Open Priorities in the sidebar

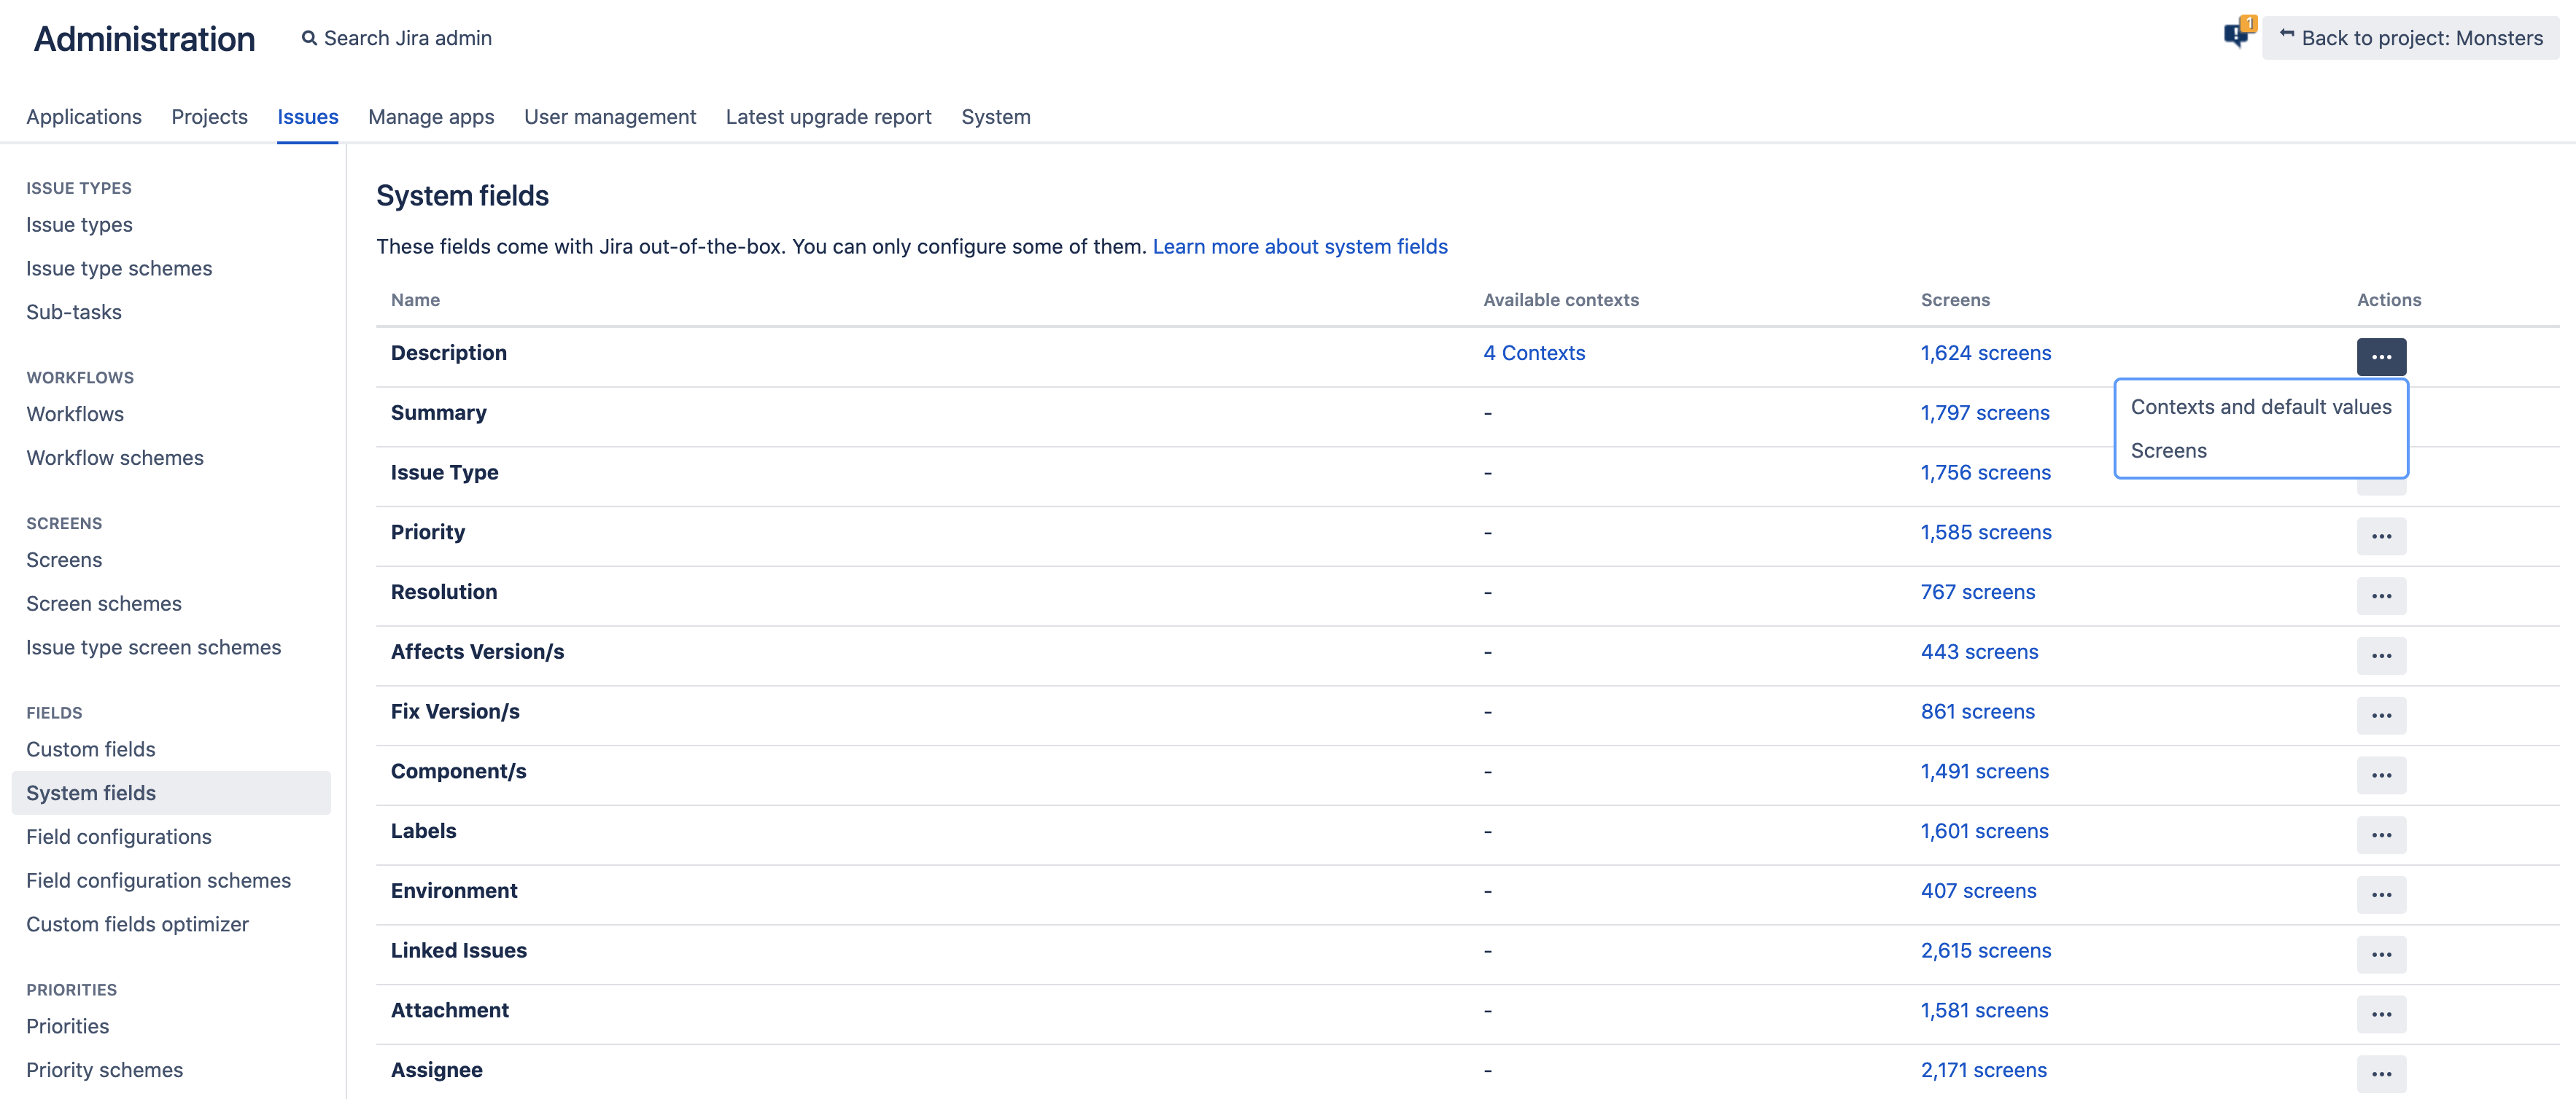[67, 1027]
